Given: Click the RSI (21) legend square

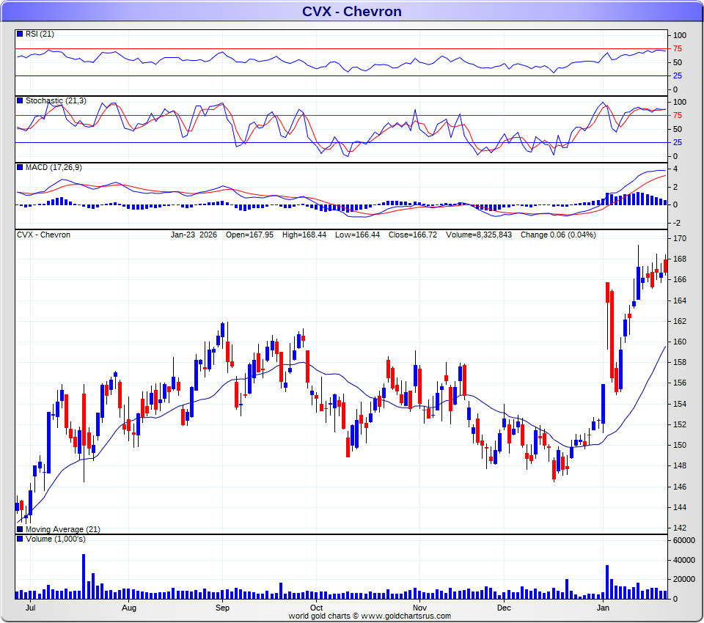Looking at the screenshot, I should (20, 34).
